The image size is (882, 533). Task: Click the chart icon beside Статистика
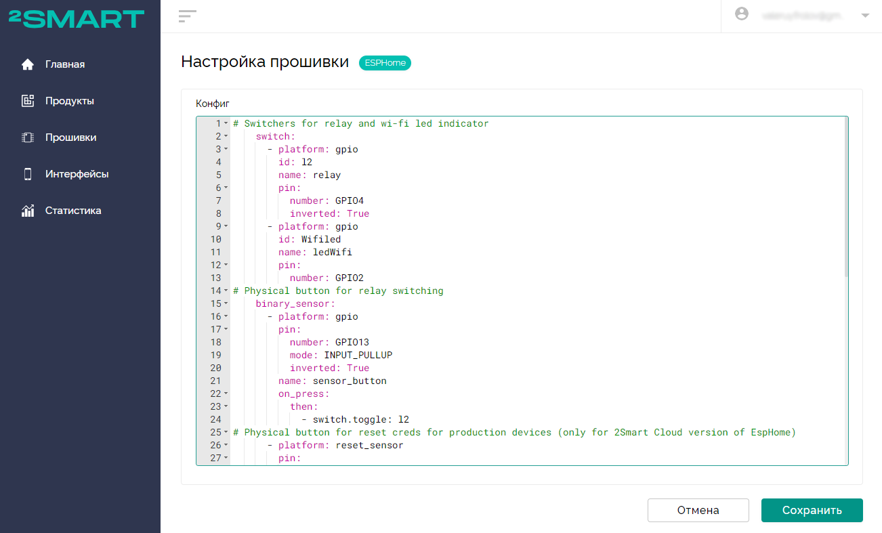pyautogui.click(x=28, y=211)
